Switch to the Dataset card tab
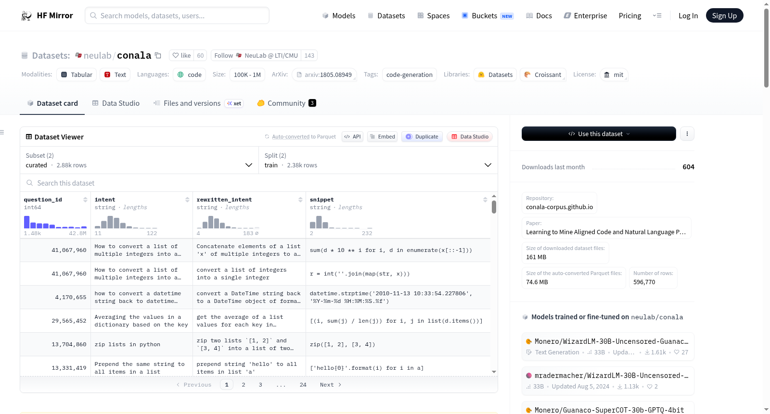 pos(52,103)
